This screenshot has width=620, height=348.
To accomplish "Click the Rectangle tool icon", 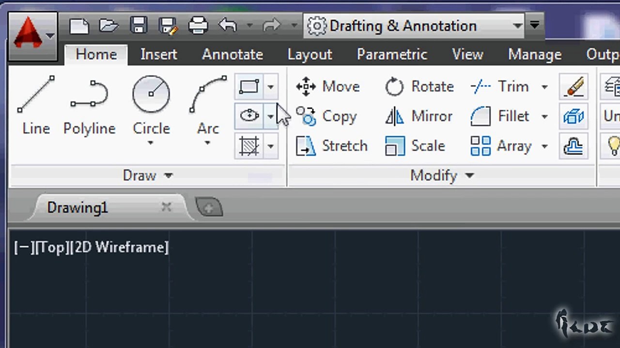I will tap(249, 87).
